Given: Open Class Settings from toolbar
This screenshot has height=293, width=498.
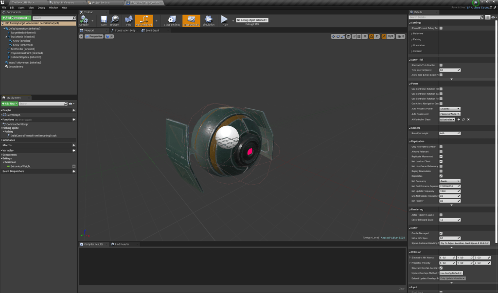Looking at the screenshot, I should click(172, 20).
